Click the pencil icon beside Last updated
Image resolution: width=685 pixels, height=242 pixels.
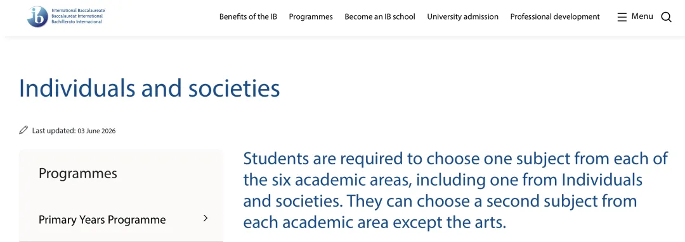pos(23,130)
